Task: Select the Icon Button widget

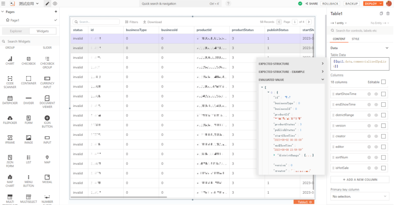Action: click(47, 122)
